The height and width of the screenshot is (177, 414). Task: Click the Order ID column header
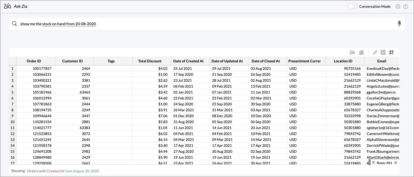[x=34, y=61]
